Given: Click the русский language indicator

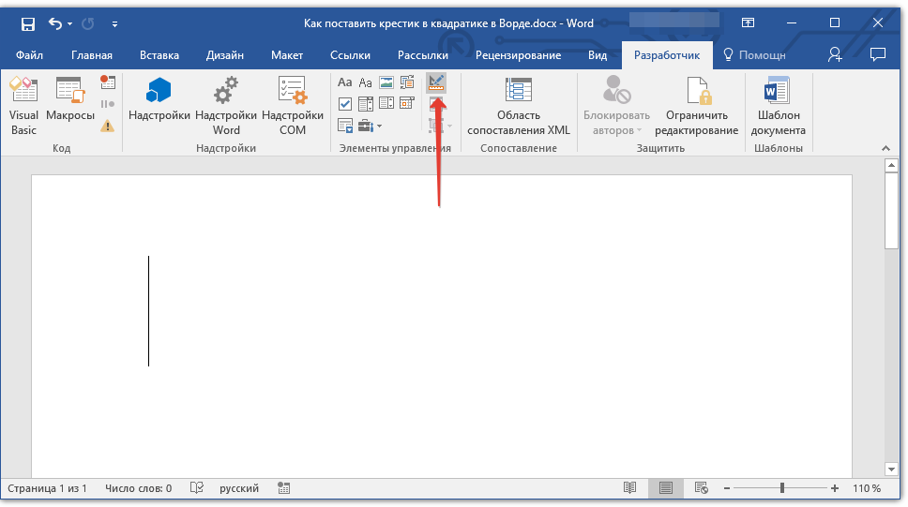Looking at the screenshot, I should click(239, 488).
